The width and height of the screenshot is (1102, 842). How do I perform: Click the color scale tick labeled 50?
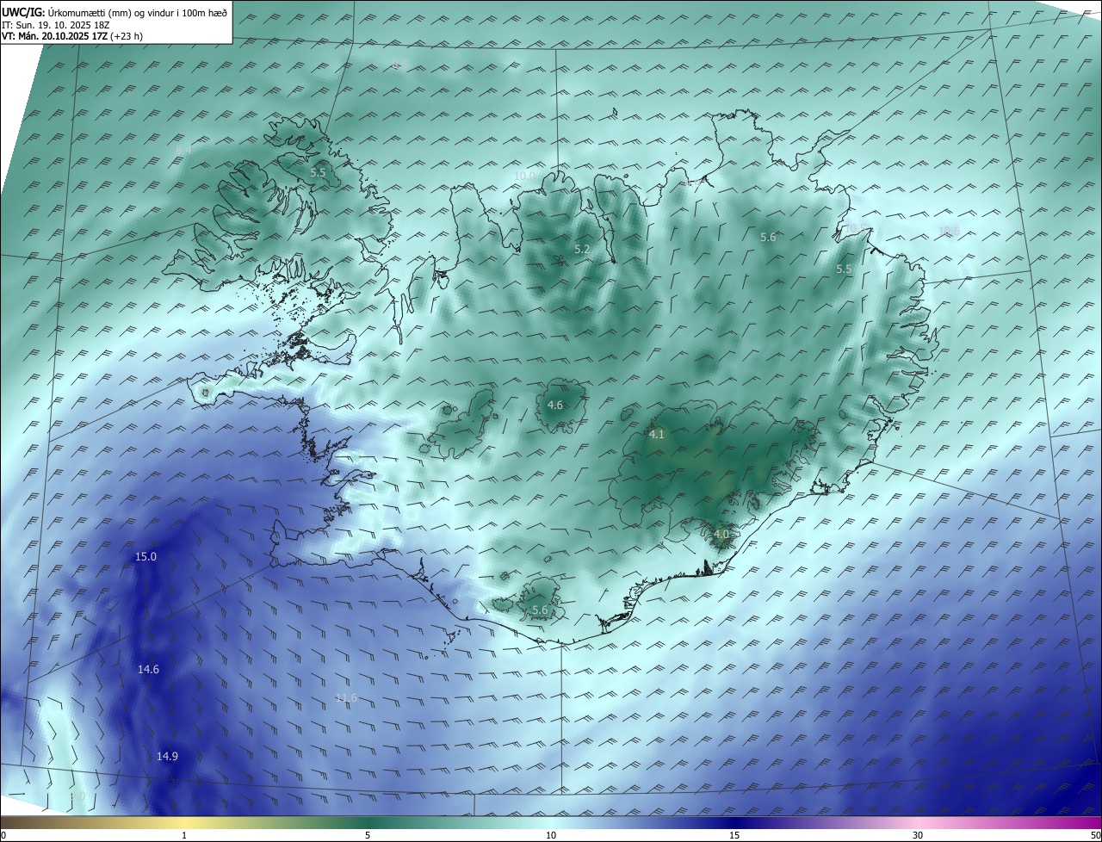point(1095,835)
